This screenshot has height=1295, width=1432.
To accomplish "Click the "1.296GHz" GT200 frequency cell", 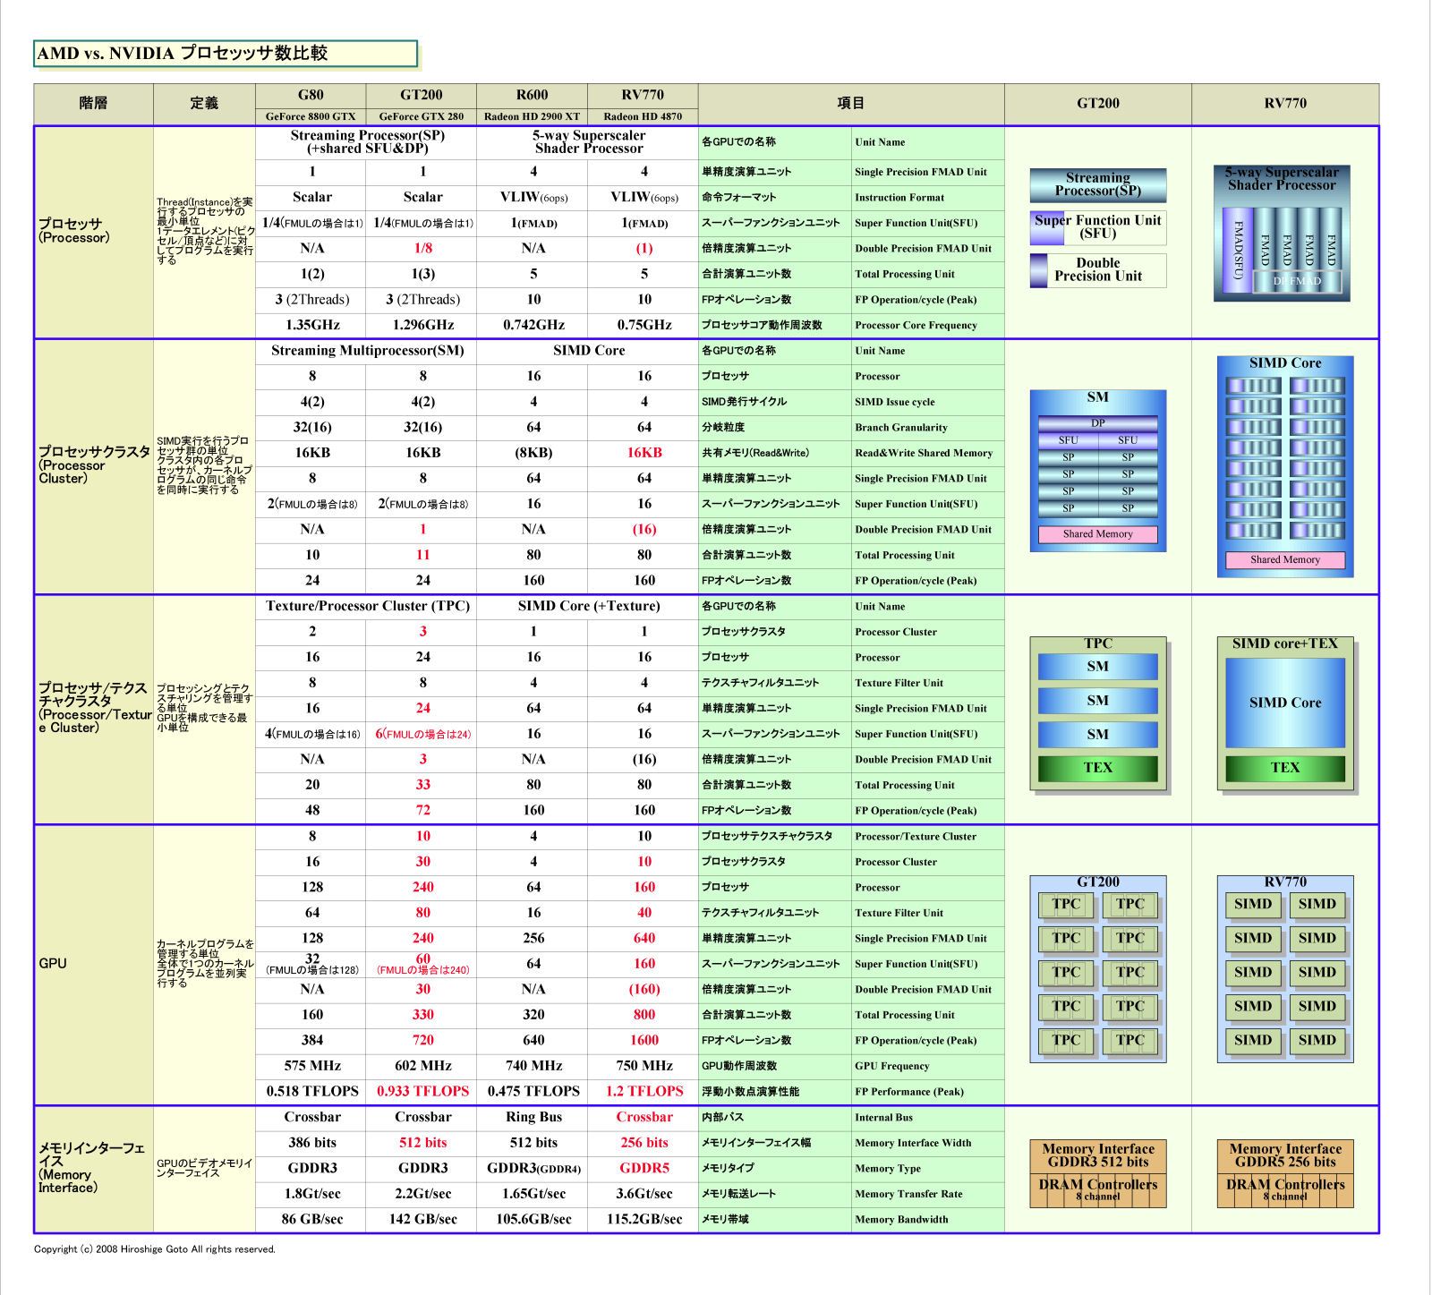I will [422, 325].
